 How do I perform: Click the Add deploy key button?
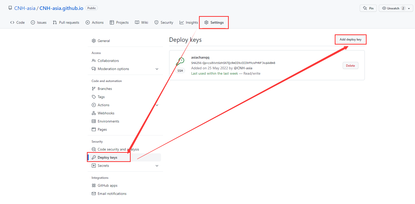click(x=351, y=39)
